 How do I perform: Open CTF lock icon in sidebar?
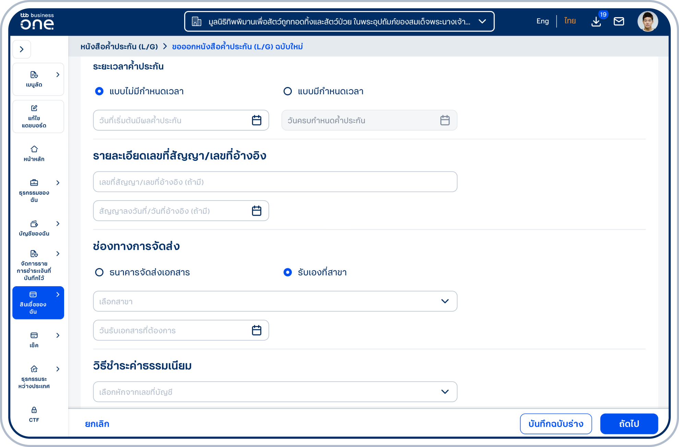pos(34,410)
